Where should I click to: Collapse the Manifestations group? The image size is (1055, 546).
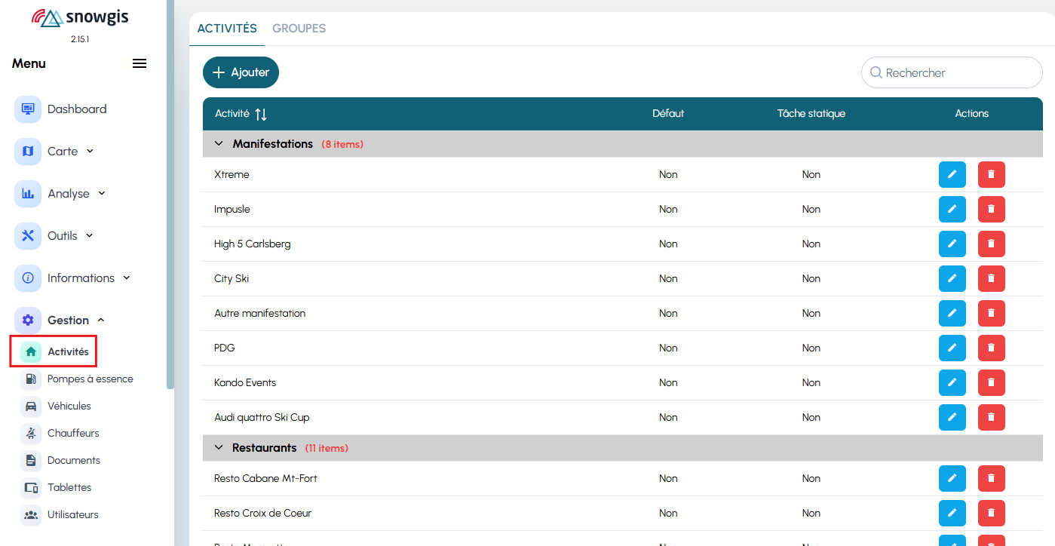coord(219,143)
